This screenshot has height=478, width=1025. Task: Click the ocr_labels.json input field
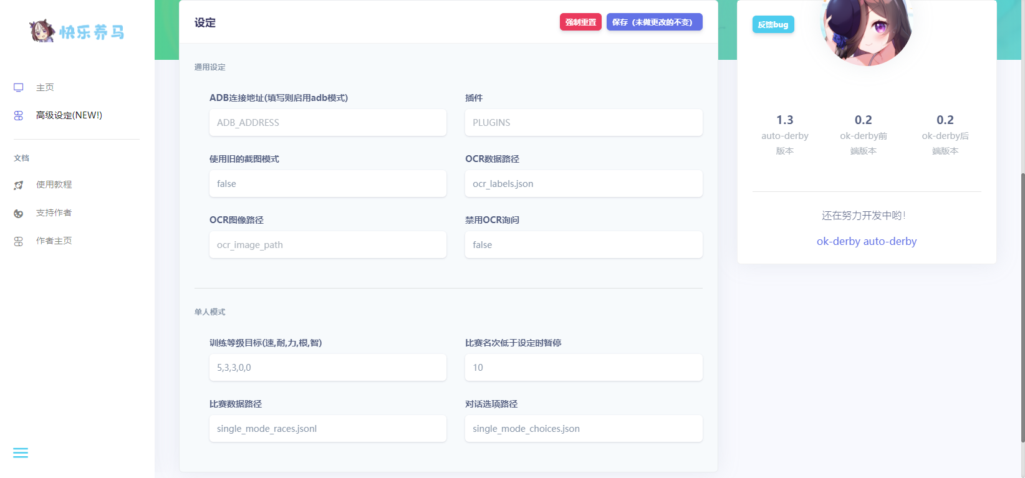[x=584, y=184]
